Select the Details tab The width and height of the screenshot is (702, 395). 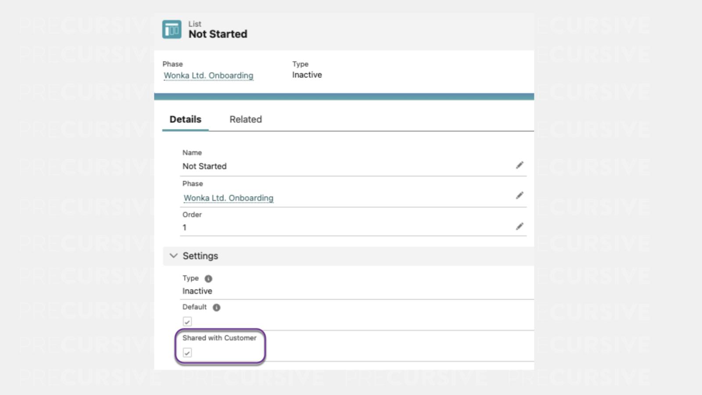(x=185, y=119)
